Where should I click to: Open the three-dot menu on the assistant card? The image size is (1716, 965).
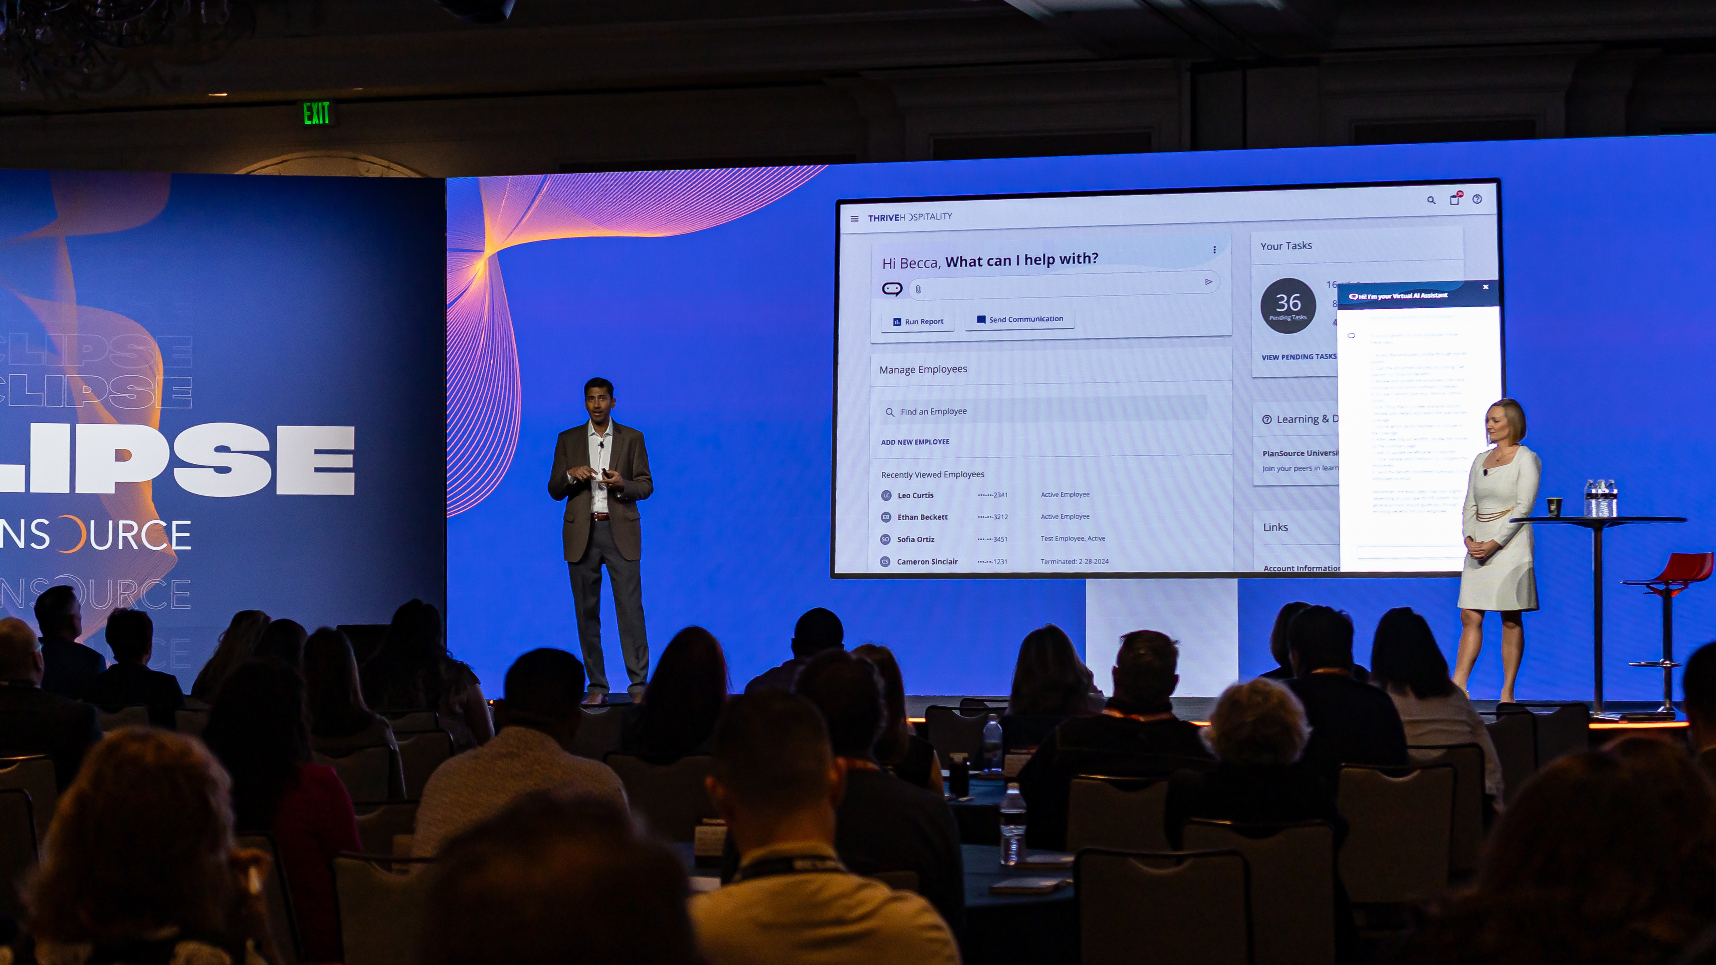click(1214, 250)
